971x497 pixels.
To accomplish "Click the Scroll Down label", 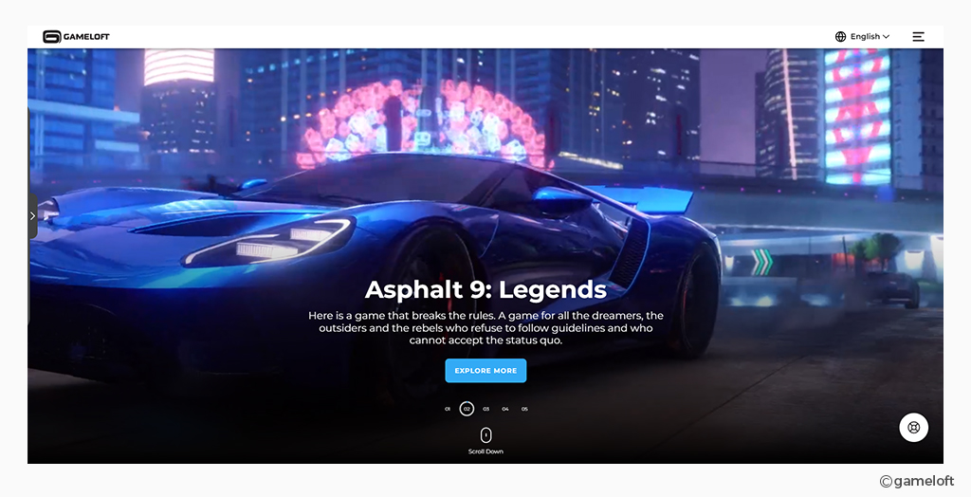I will click(485, 451).
